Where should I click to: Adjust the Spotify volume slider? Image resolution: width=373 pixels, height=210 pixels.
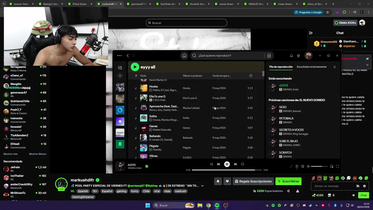click(x=319, y=167)
